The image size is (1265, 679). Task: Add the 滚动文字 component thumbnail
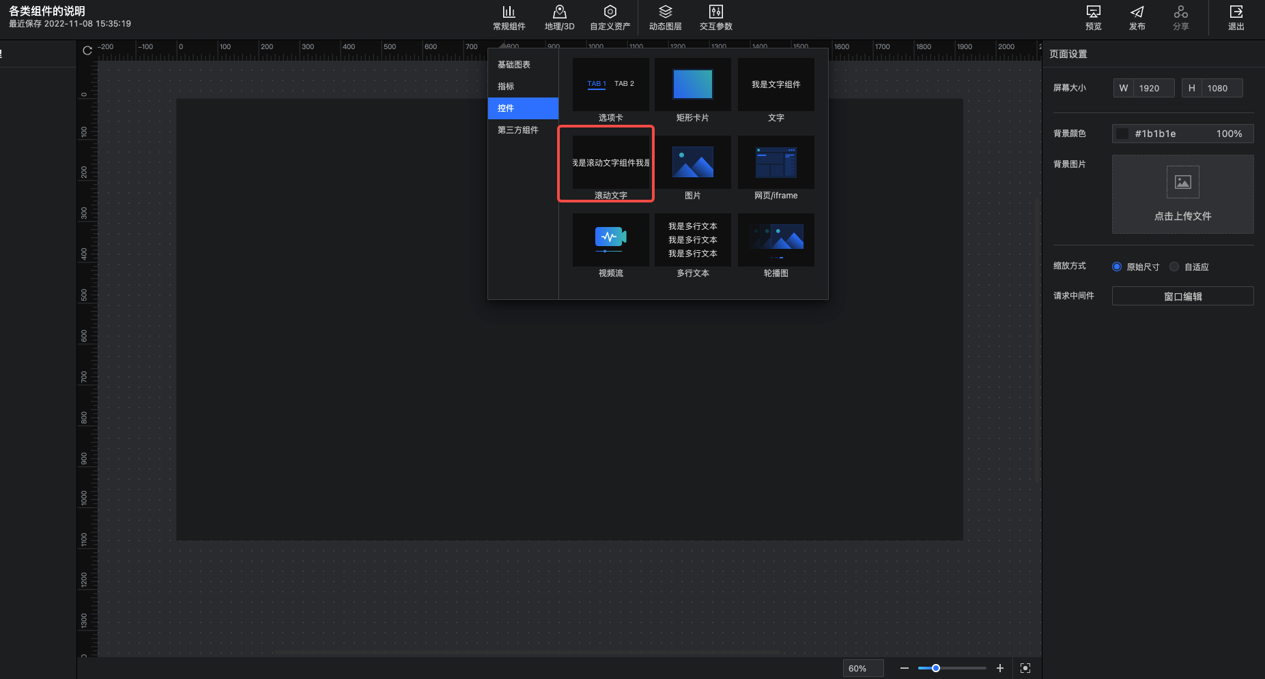(x=610, y=163)
